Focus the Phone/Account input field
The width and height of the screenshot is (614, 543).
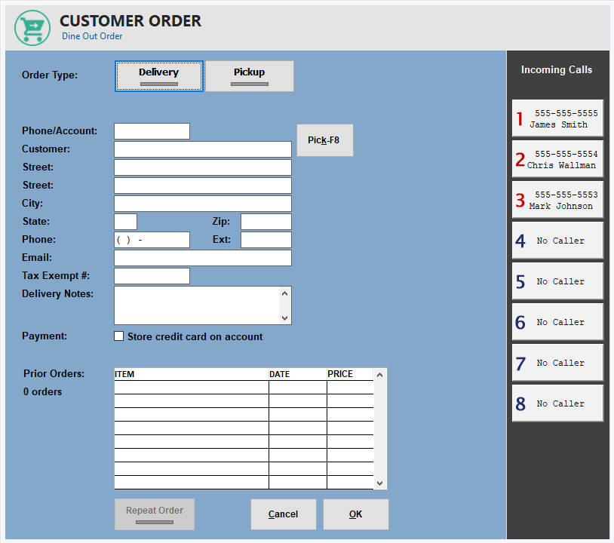152,131
